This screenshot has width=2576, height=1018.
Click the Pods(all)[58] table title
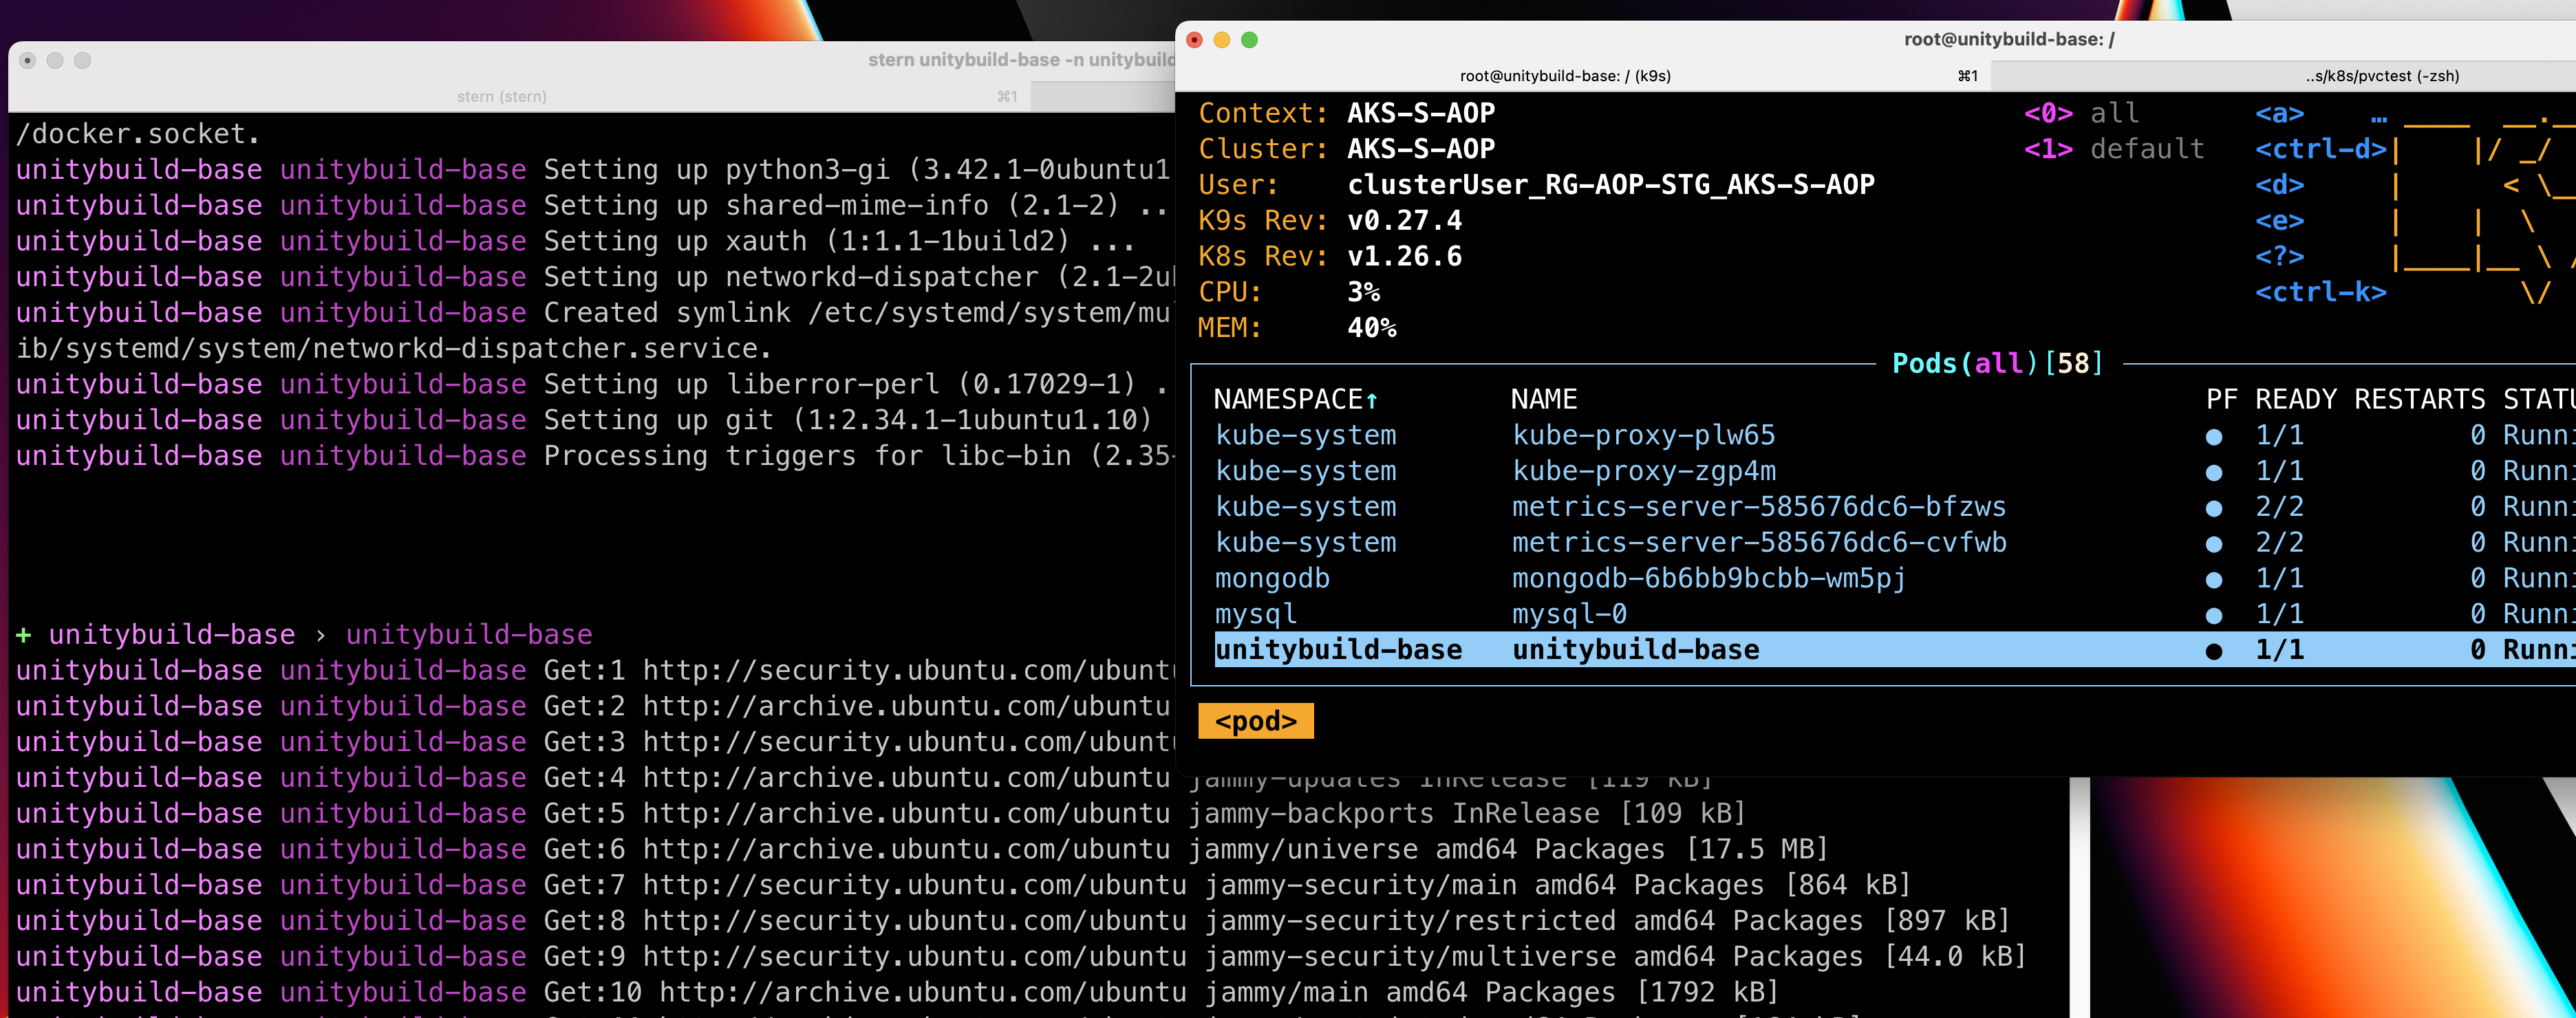click(x=1997, y=363)
